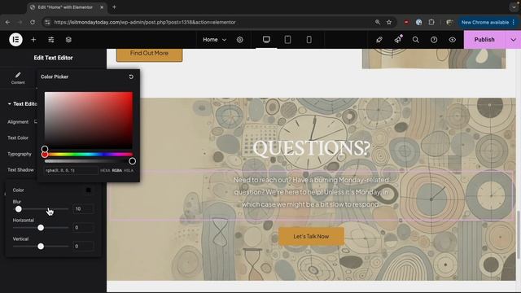The height and width of the screenshot is (293, 521).
Task: Click the New Chrome available button
Action: 488,22
